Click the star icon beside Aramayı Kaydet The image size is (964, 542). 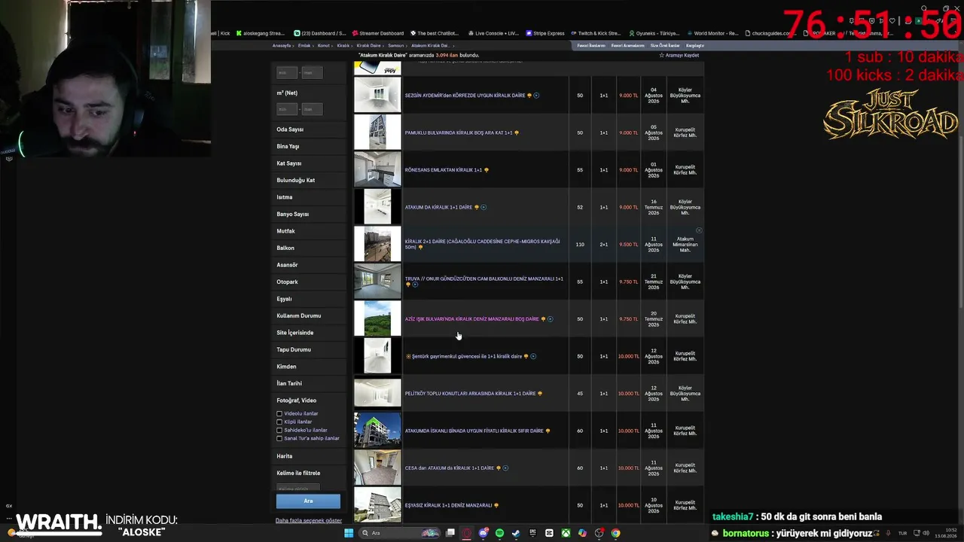(x=662, y=55)
